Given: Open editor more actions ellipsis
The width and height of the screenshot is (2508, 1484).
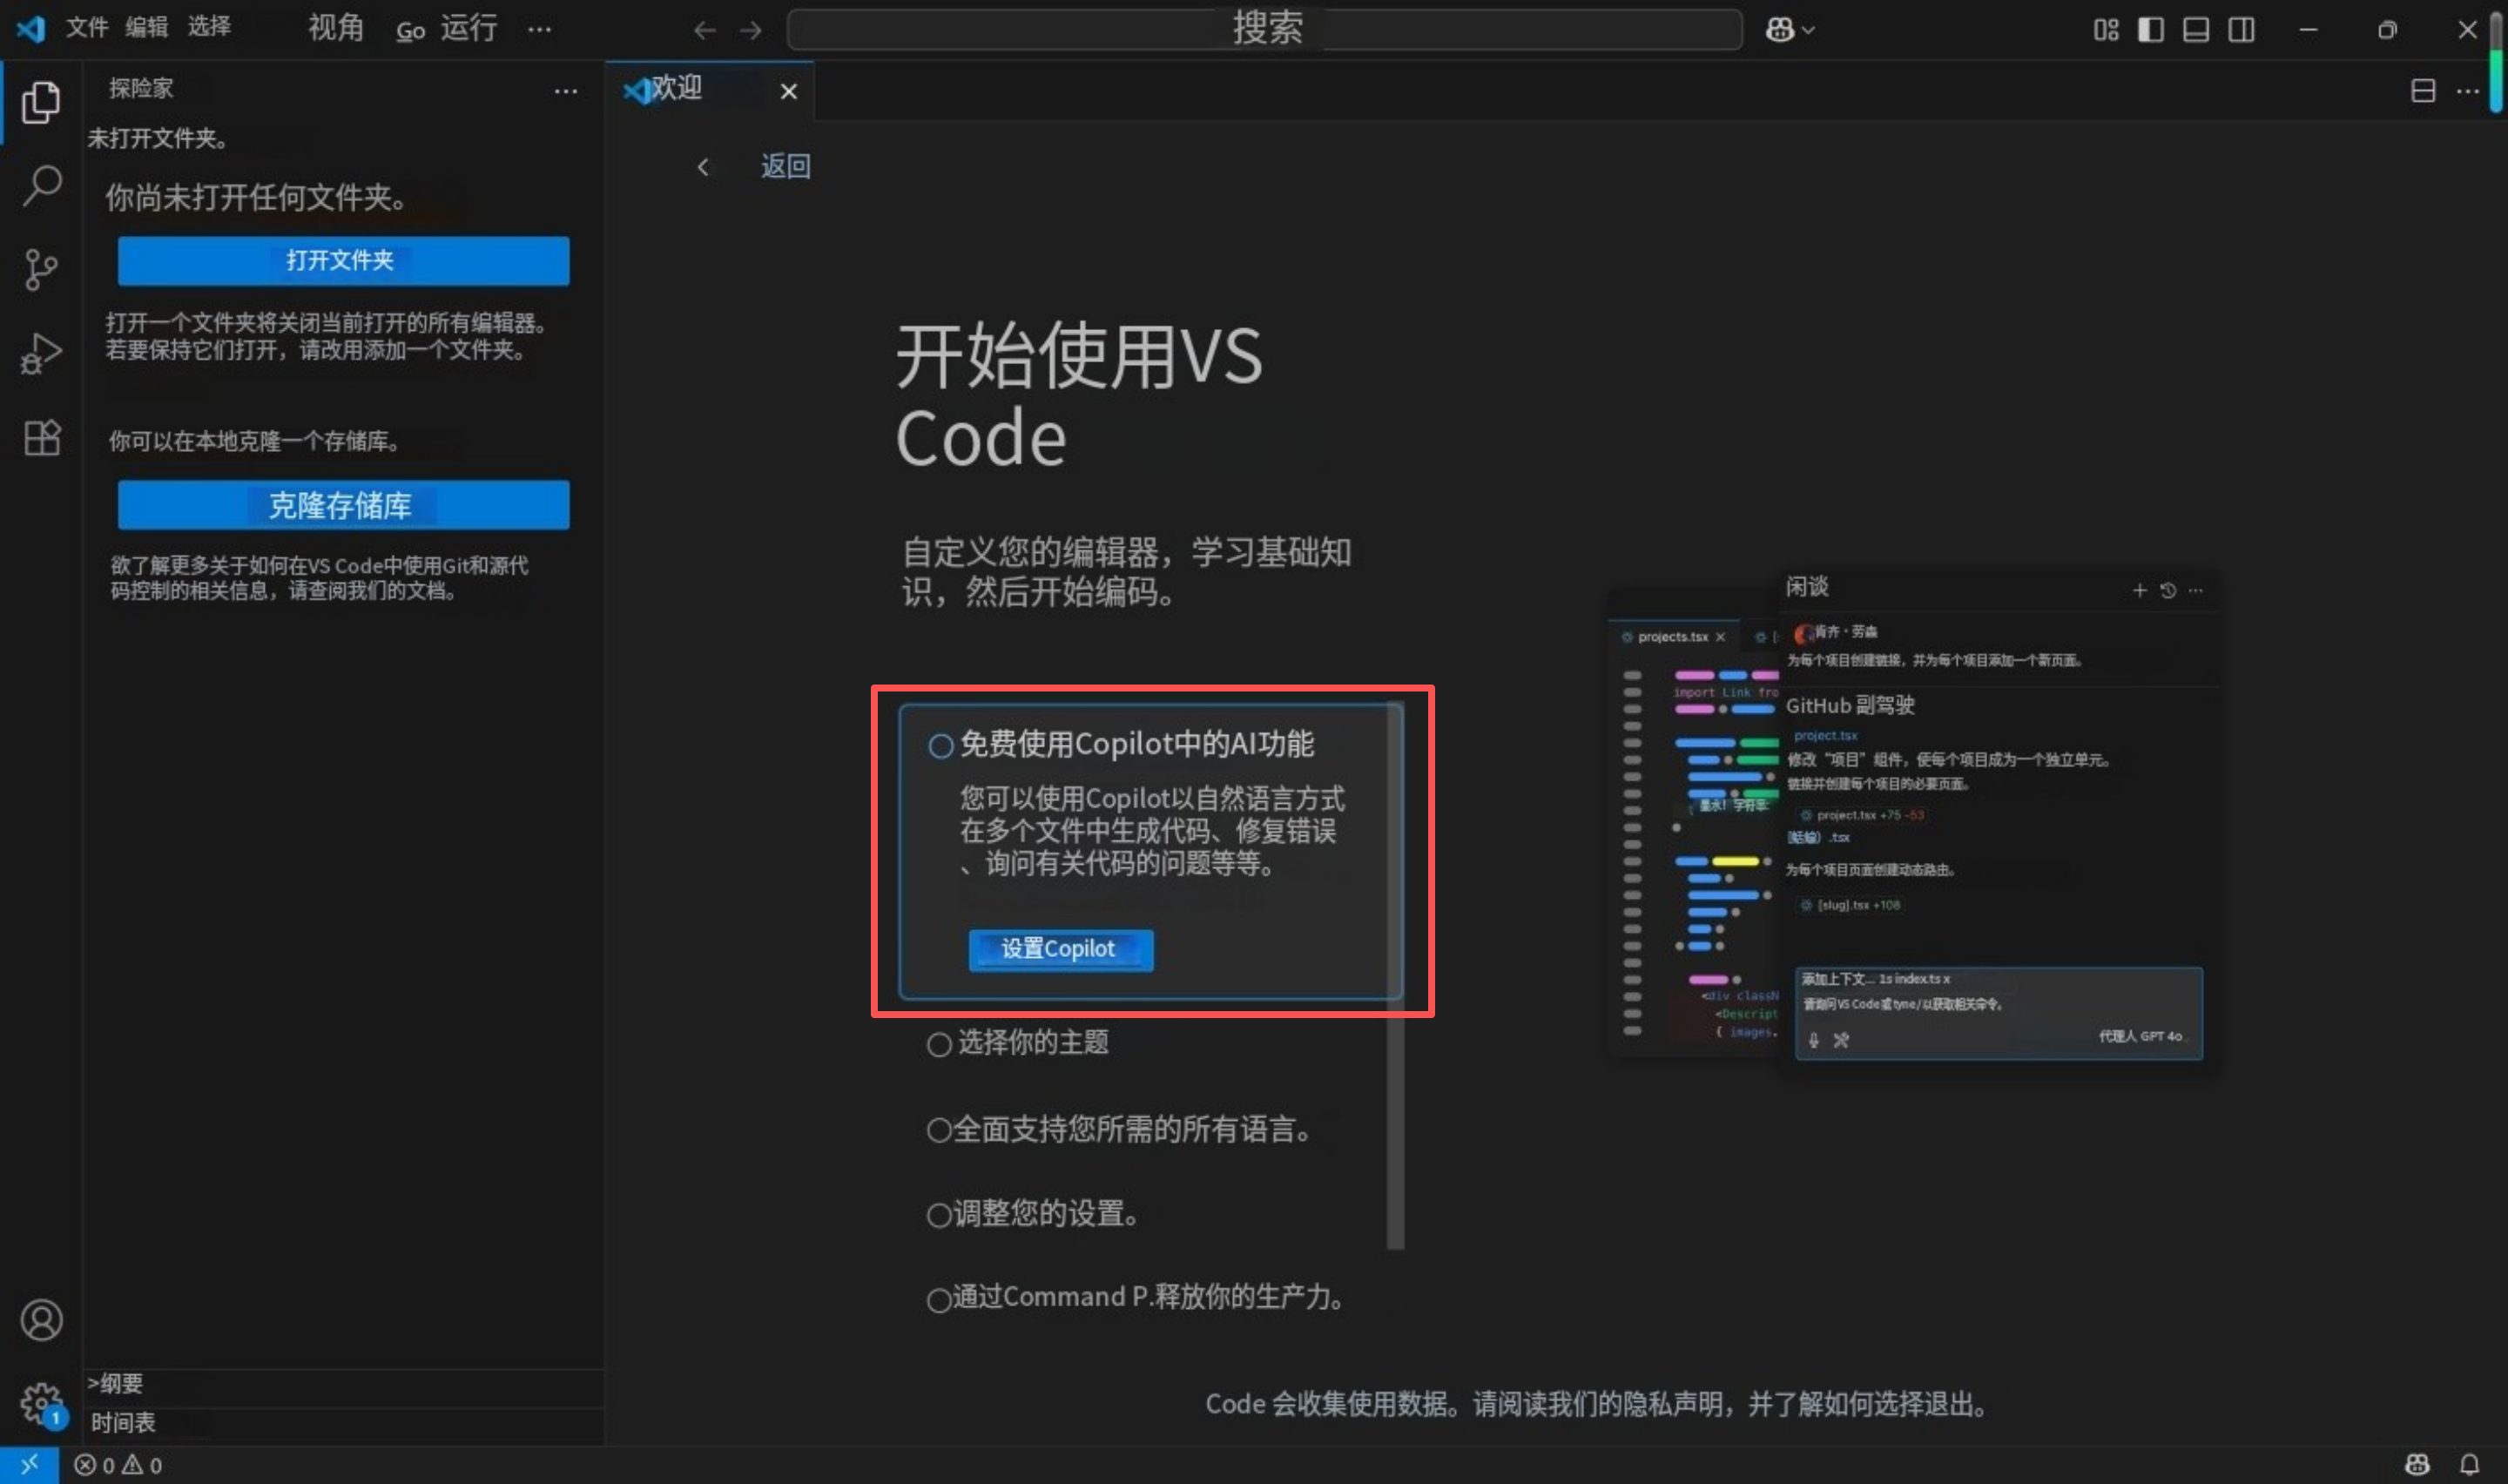Looking at the screenshot, I should pos(2468,91).
